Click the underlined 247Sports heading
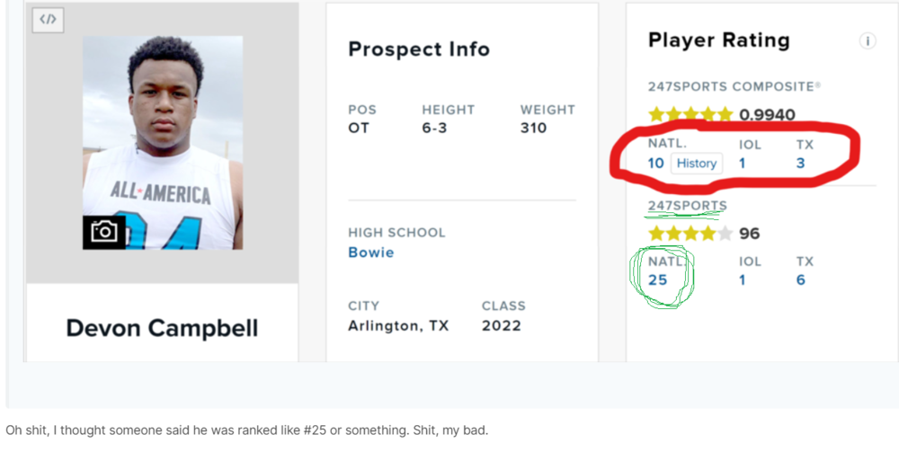Screen dimensions: 899x452 coord(687,206)
